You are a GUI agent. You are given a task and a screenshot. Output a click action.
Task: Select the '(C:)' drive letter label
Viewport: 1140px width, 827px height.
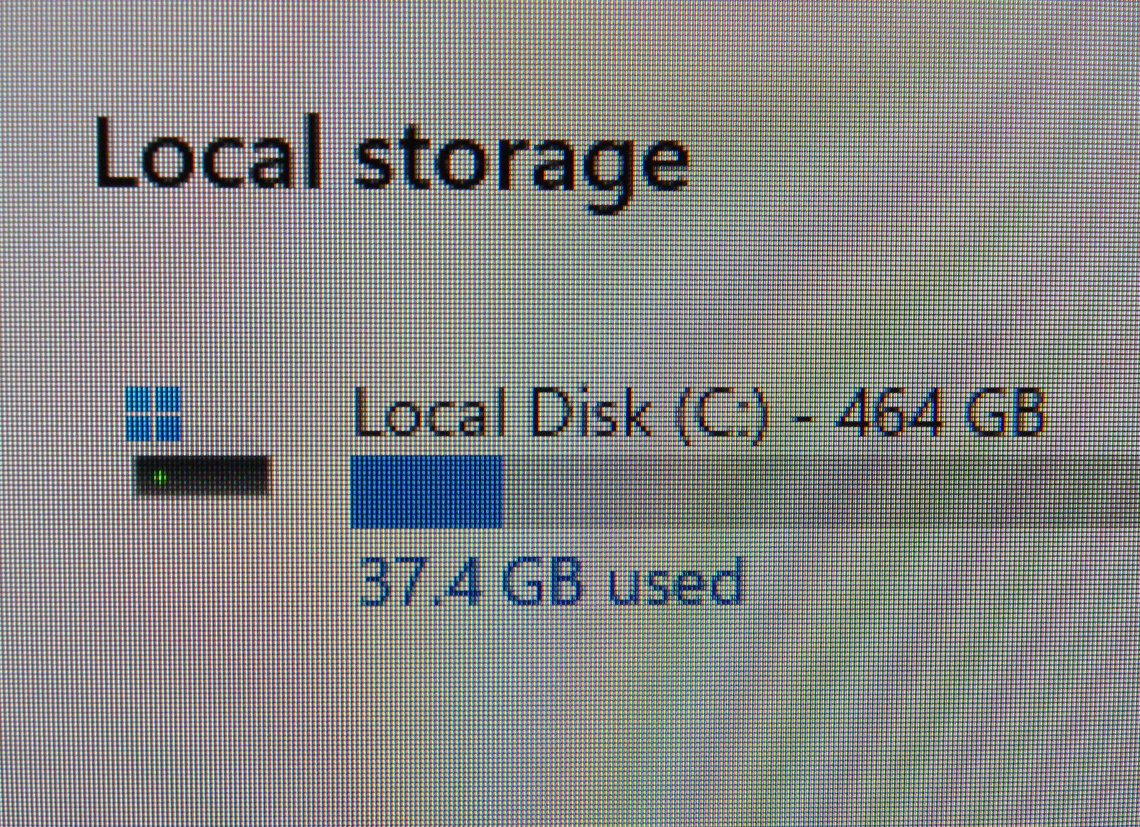(721, 414)
